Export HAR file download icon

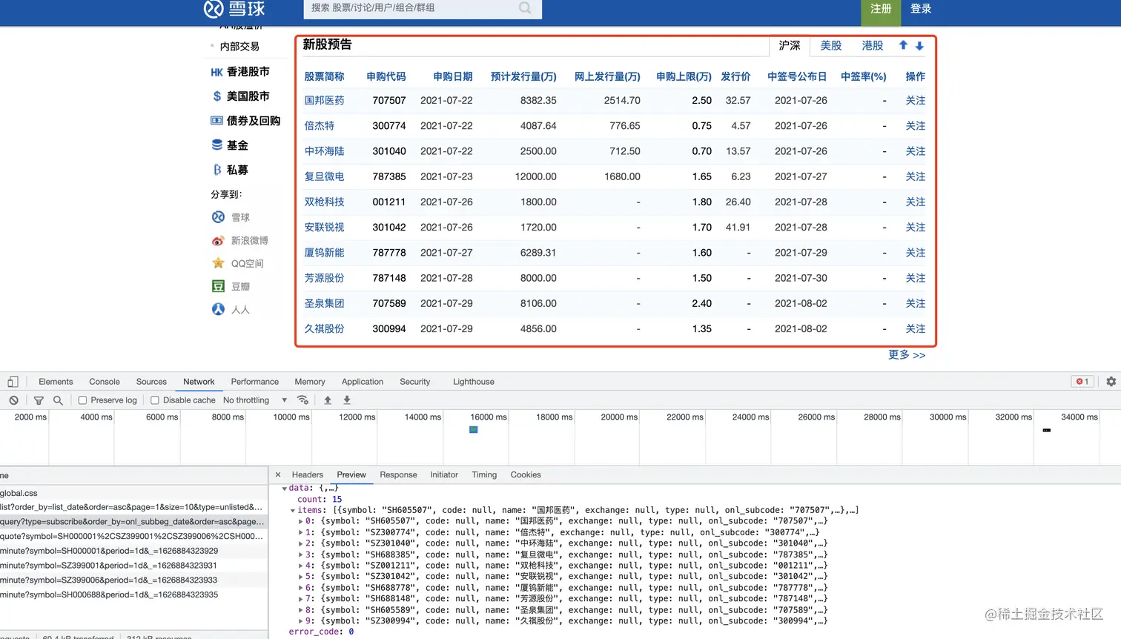point(347,400)
